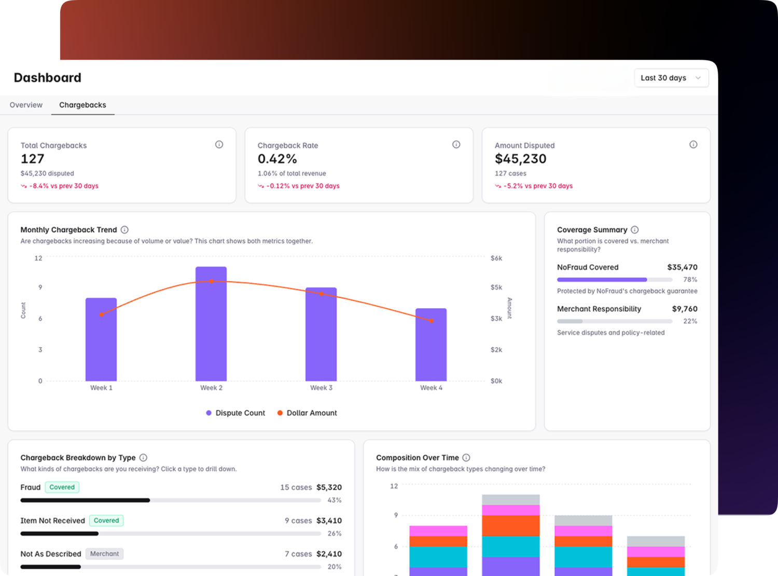The image size is (778, 576).
Task: Click the Composition Over Time info icon
Action: 466,458
